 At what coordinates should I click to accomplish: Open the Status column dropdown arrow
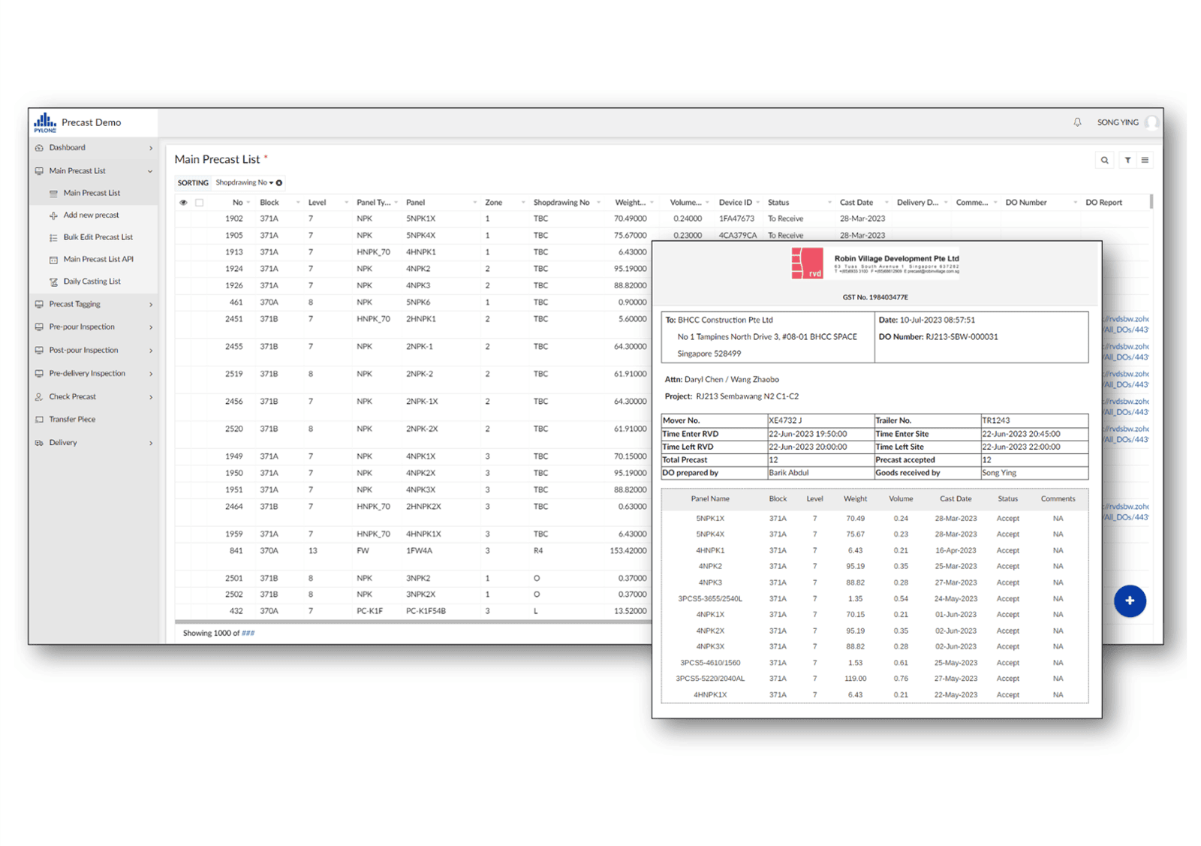point(829,203)
